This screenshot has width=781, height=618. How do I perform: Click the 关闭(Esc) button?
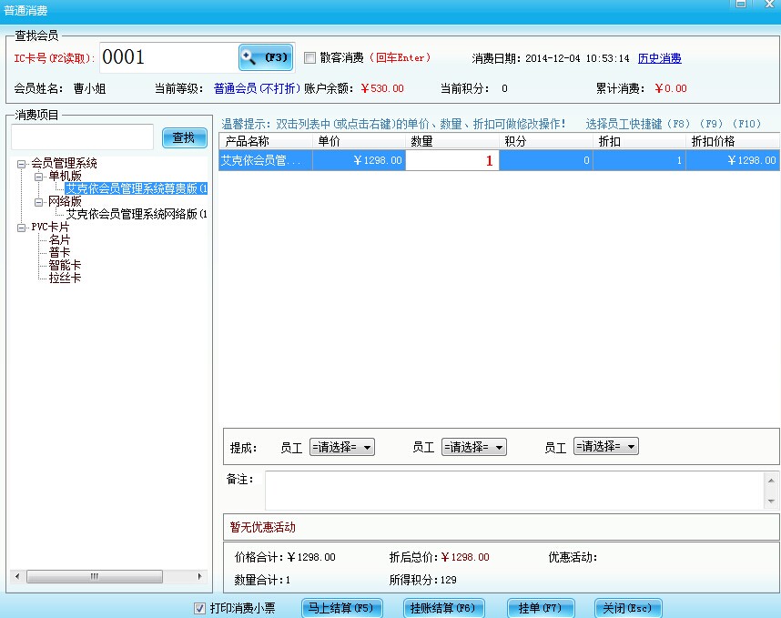click(628, 608)
